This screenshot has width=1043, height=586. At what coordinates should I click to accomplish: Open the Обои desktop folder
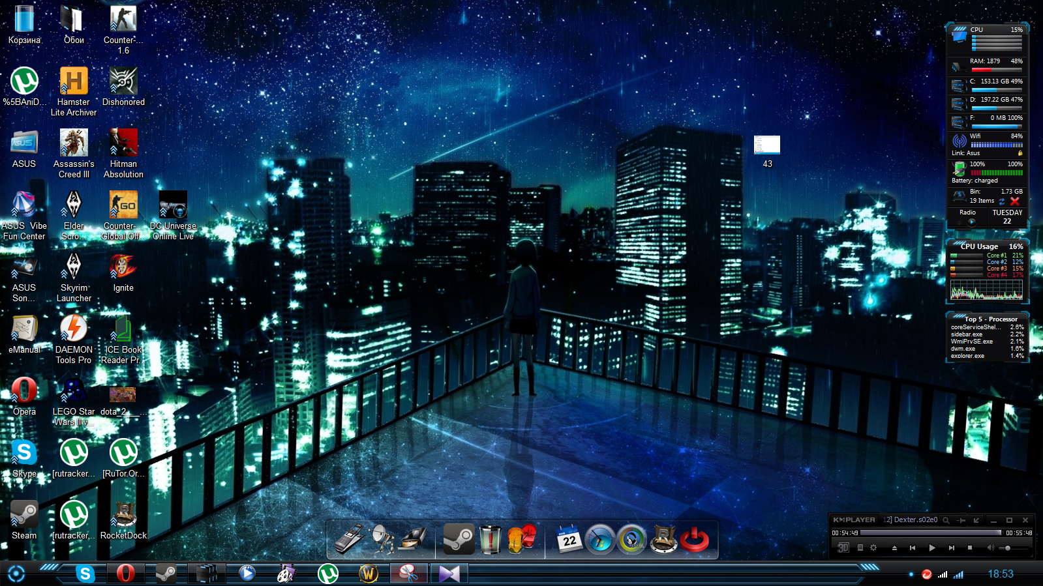pos(74,25)
